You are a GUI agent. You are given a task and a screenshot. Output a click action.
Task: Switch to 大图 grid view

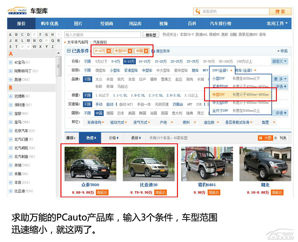pos(266,138)
